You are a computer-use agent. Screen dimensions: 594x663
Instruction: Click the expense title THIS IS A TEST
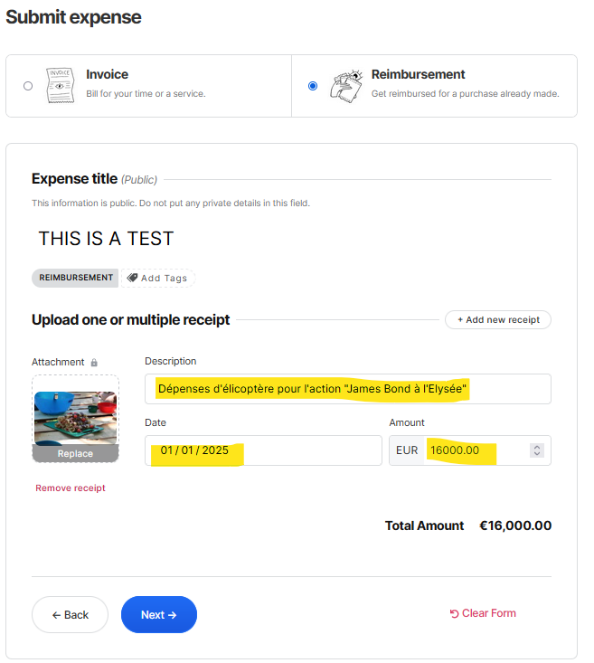(106, 239)
